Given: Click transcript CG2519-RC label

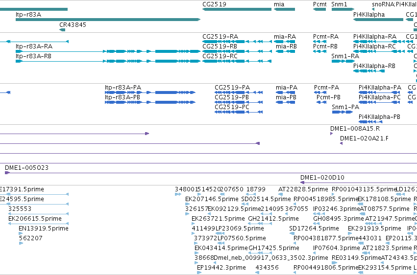Looking at the screenshot, I should [x=220, y=56].
